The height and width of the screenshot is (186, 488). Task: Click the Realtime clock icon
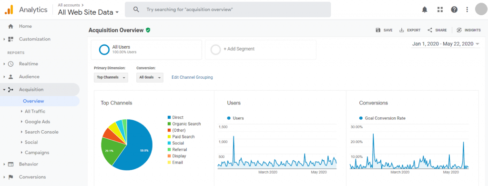pos(11,64)
